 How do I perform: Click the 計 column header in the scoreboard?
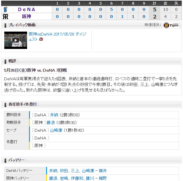point(155,3)
